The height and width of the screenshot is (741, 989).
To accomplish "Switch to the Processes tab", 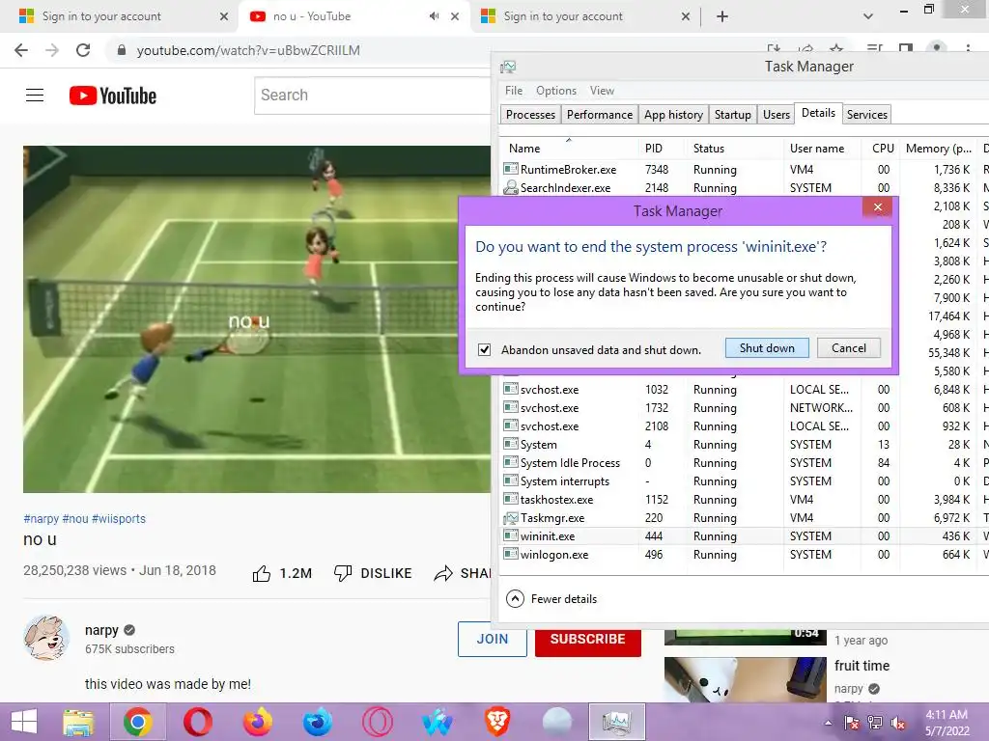I will pos(530,115).
